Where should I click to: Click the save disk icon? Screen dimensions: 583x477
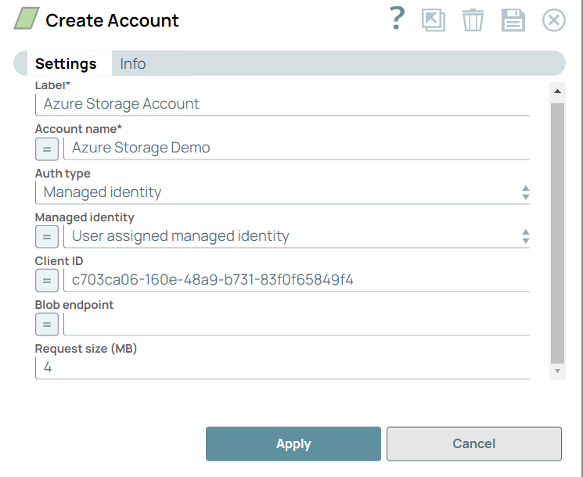pos(513,20)
